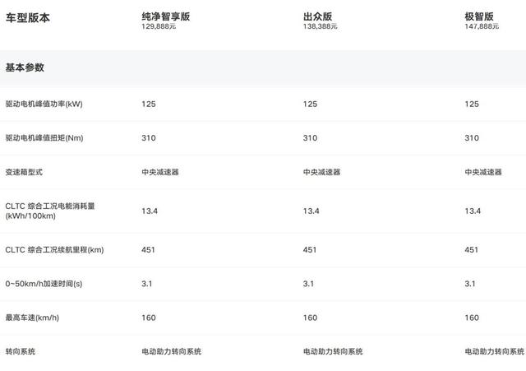This screenshot has height=371, width=526.
Task: Select the 147,888元 price text
Action: [482, 26]
